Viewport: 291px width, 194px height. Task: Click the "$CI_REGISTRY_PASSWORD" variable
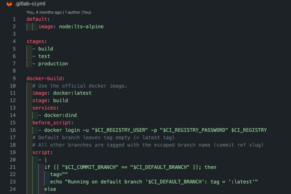point(195,130)
